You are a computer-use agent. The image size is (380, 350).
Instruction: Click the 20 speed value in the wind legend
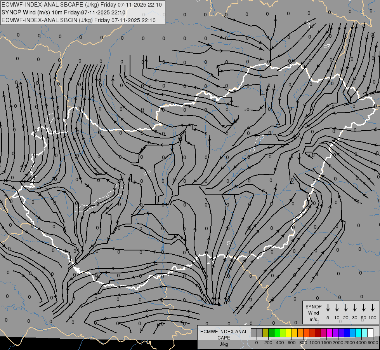[346, 318]
